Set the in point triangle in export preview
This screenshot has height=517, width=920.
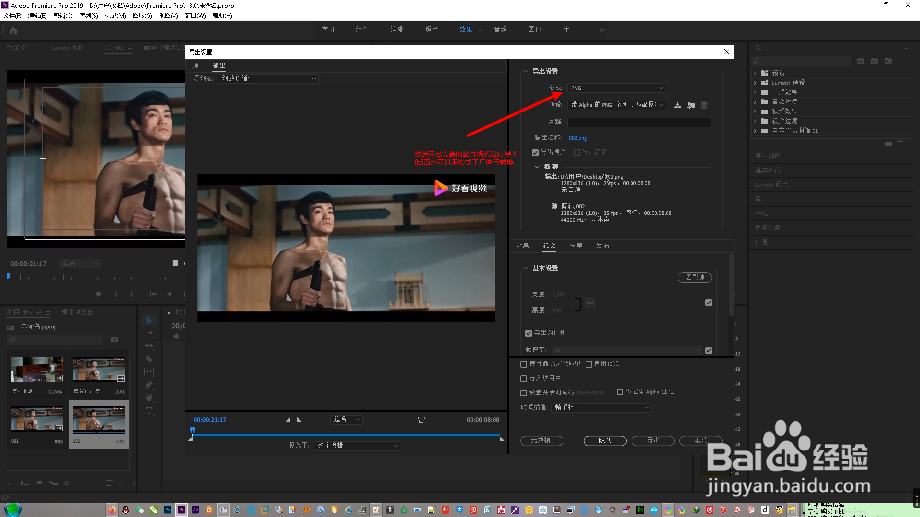pos(288,420)
